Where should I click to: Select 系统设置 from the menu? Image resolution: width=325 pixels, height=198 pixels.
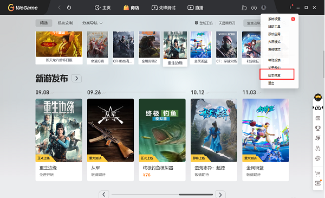[x=274, y=19]
